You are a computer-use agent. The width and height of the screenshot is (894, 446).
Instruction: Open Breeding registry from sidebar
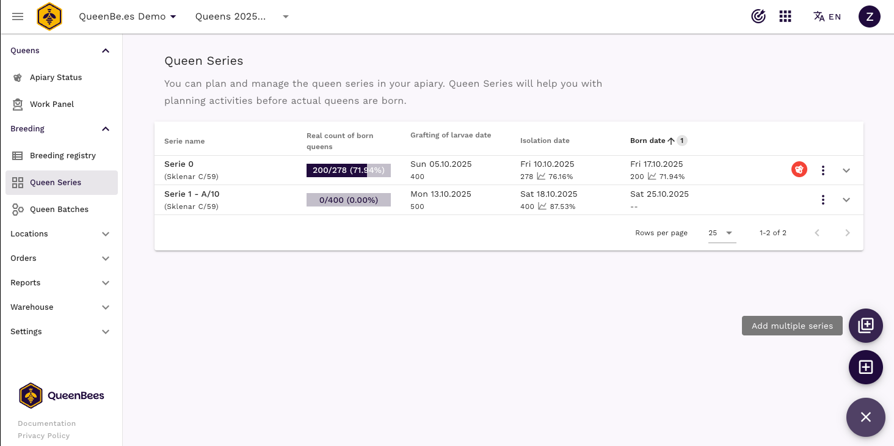(x=63, y=156)
